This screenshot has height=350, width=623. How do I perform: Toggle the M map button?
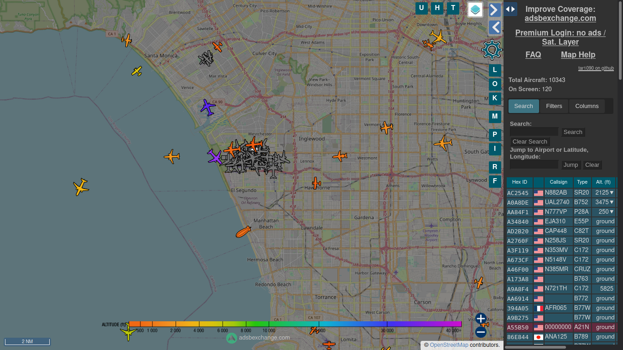pos(495,117)
